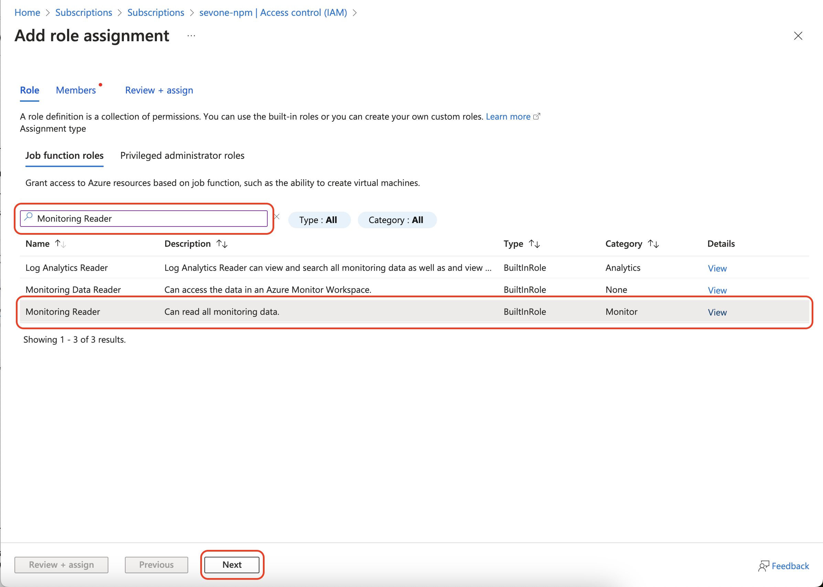This screenshot has height=587, width=823.
Task: Switch to the Role tab
Action: click(30, 90)
